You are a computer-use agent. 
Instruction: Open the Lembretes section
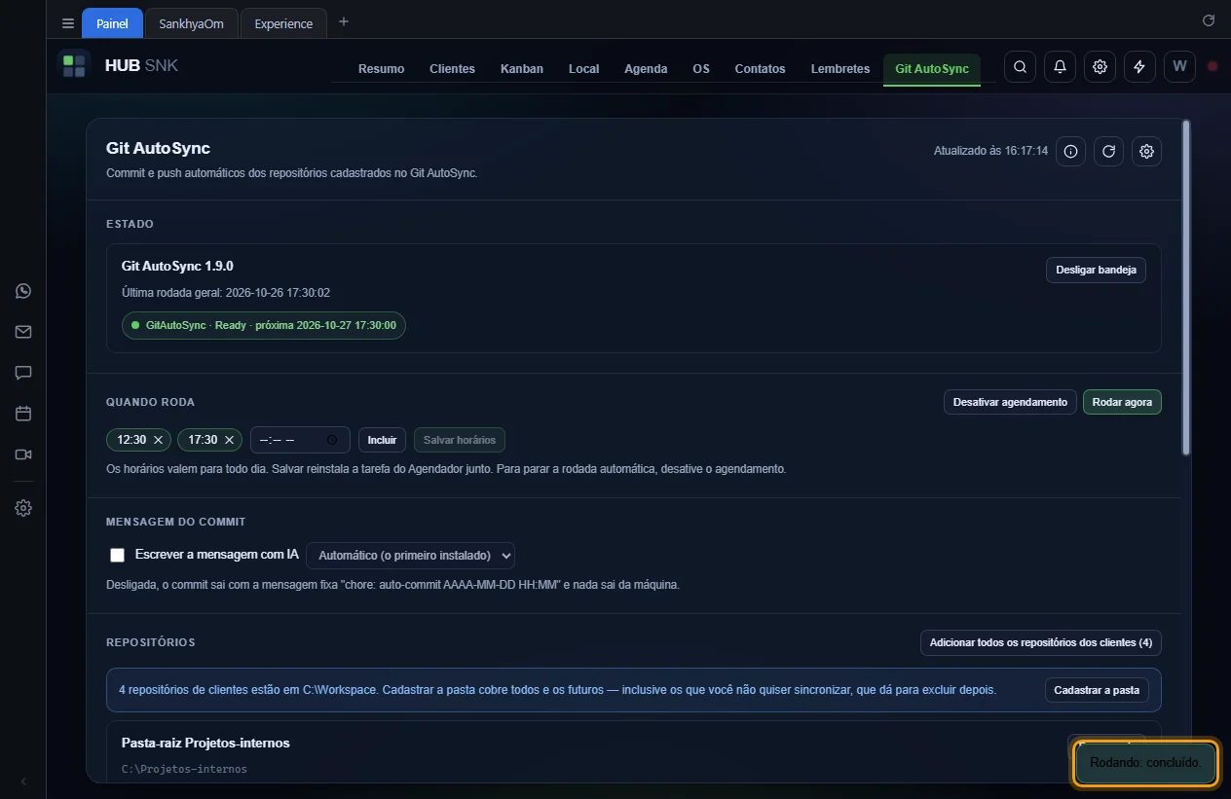coord(840,69)
